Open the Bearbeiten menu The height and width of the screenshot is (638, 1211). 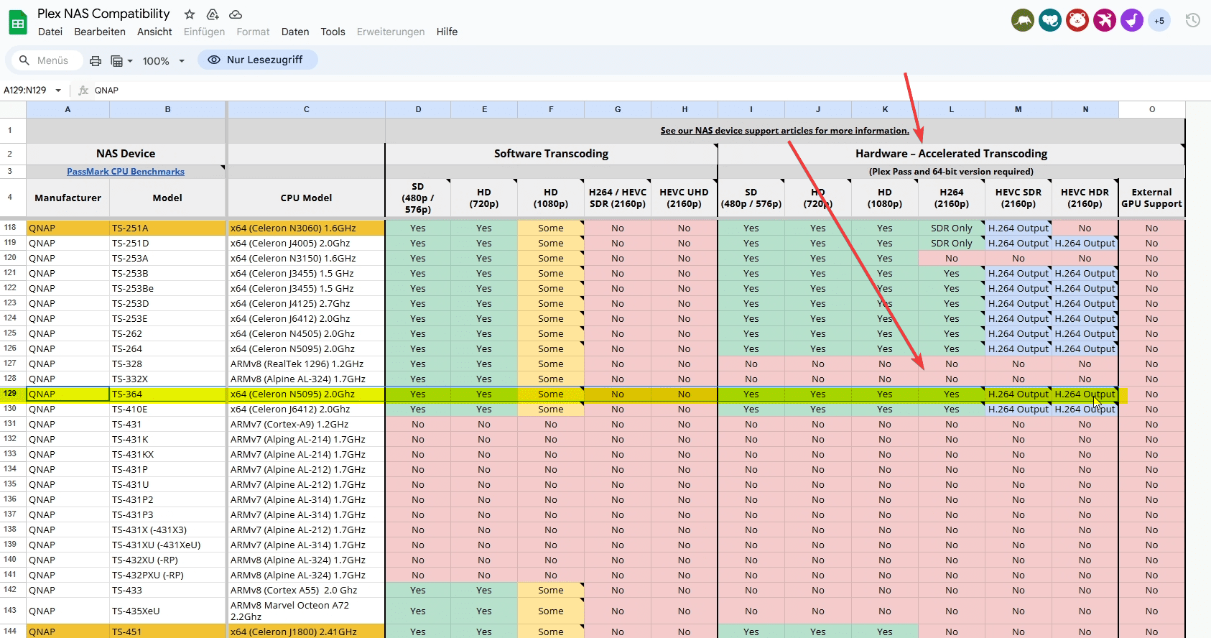click(x=100, y=32)
